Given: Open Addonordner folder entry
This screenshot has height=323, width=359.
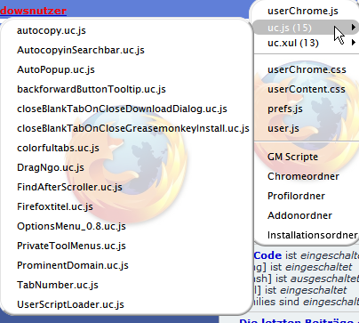Looking at the screenshot, I should coord(299,215).
